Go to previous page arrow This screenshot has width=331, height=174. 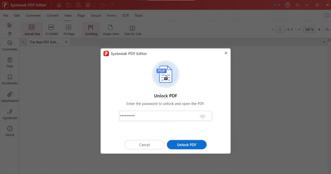(x=273, y=29)
